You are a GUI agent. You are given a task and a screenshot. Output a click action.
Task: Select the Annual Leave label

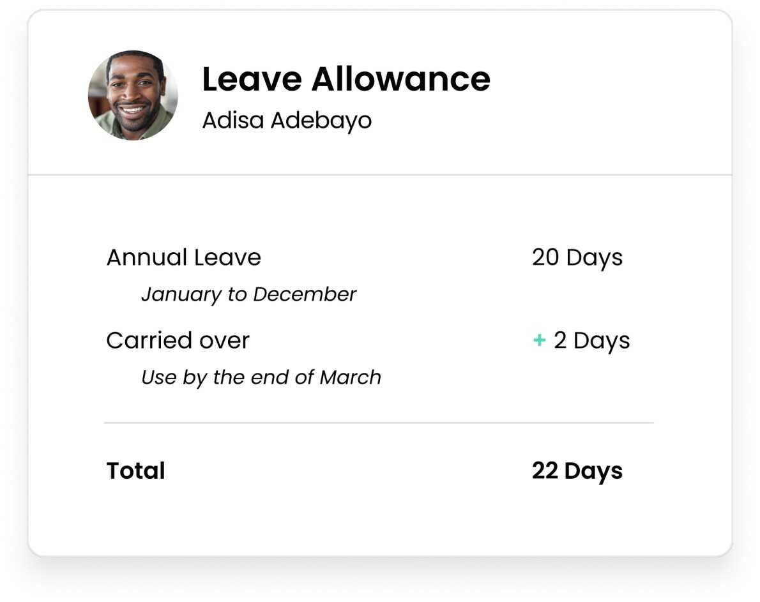pos(183,257)
